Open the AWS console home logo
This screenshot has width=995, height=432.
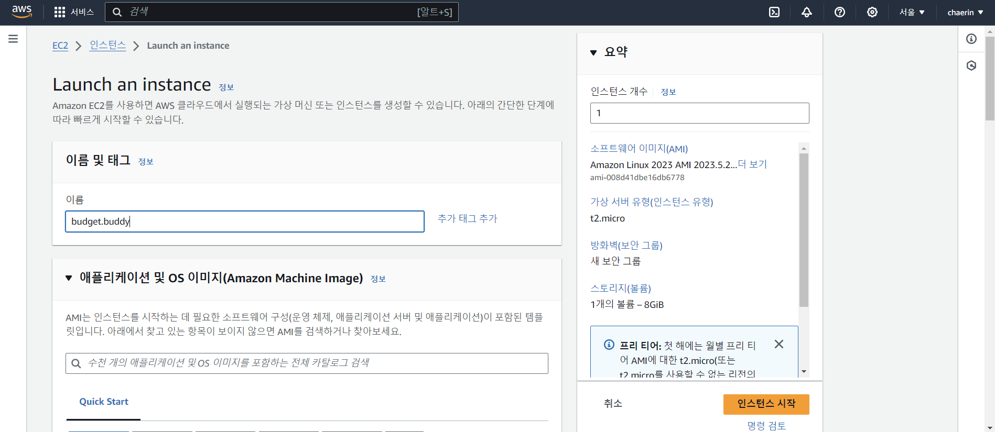coord(22,12)
